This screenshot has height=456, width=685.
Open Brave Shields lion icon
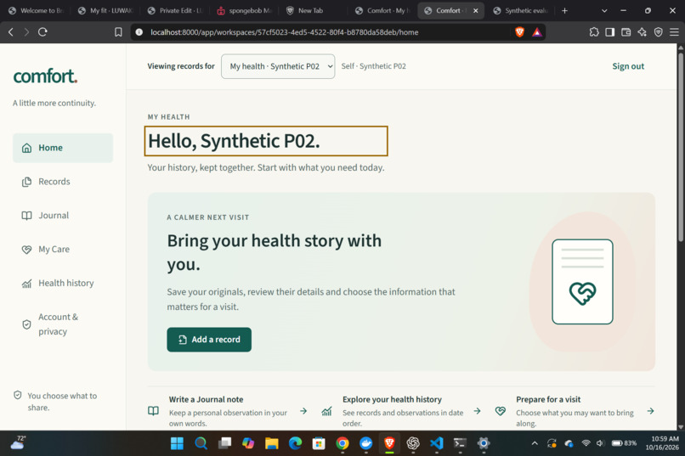(x=519, y=32)
